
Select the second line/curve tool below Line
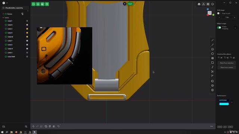click(x=212, y=45)
